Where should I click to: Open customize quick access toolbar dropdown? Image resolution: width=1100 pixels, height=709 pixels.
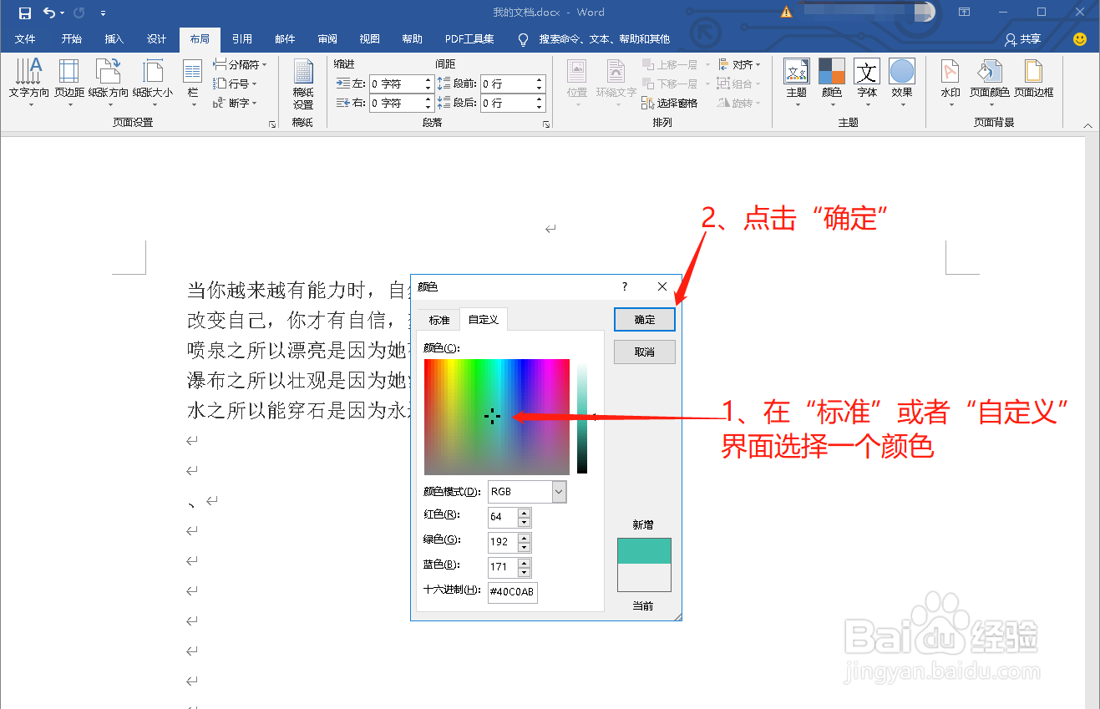pyautogui.click(x=103, y=13)
